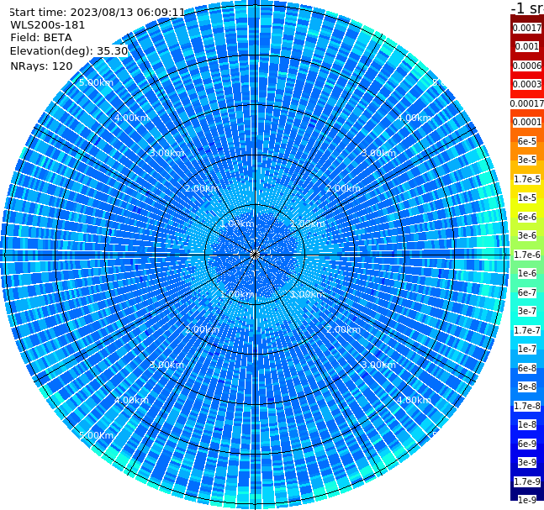Select the "3e-6" color scale label

[x=527, y=235]
